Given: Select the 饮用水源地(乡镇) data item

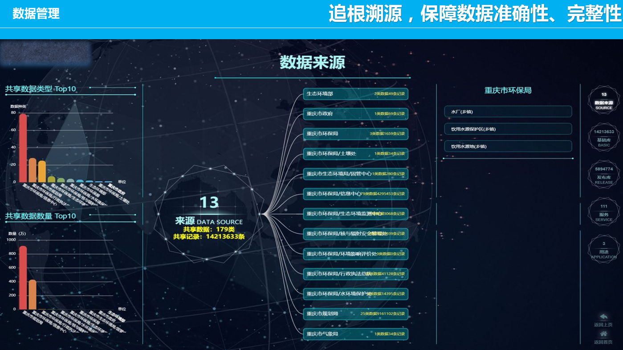Looking at the screenshot, I should tap(508, 146).
